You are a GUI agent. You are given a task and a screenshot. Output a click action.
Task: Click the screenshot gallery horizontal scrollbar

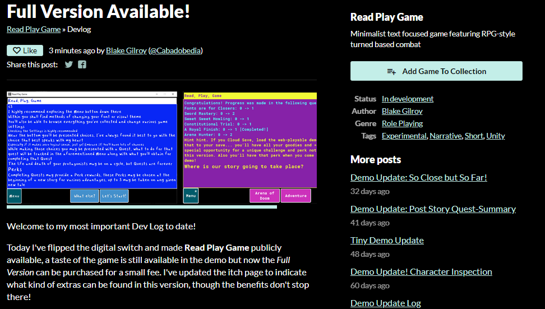pyautogui.click(x=141, y=207)
